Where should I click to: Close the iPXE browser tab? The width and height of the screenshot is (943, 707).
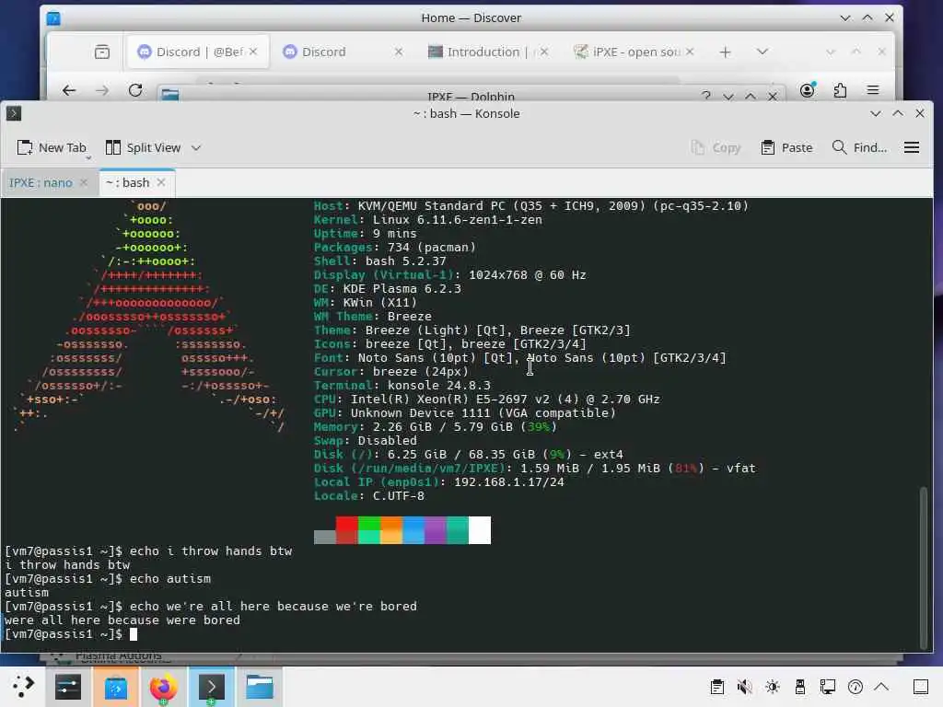point(690,52)
